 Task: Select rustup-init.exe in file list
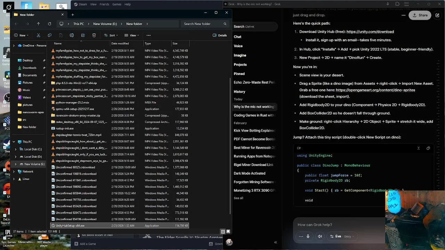[x=120, y=128]
